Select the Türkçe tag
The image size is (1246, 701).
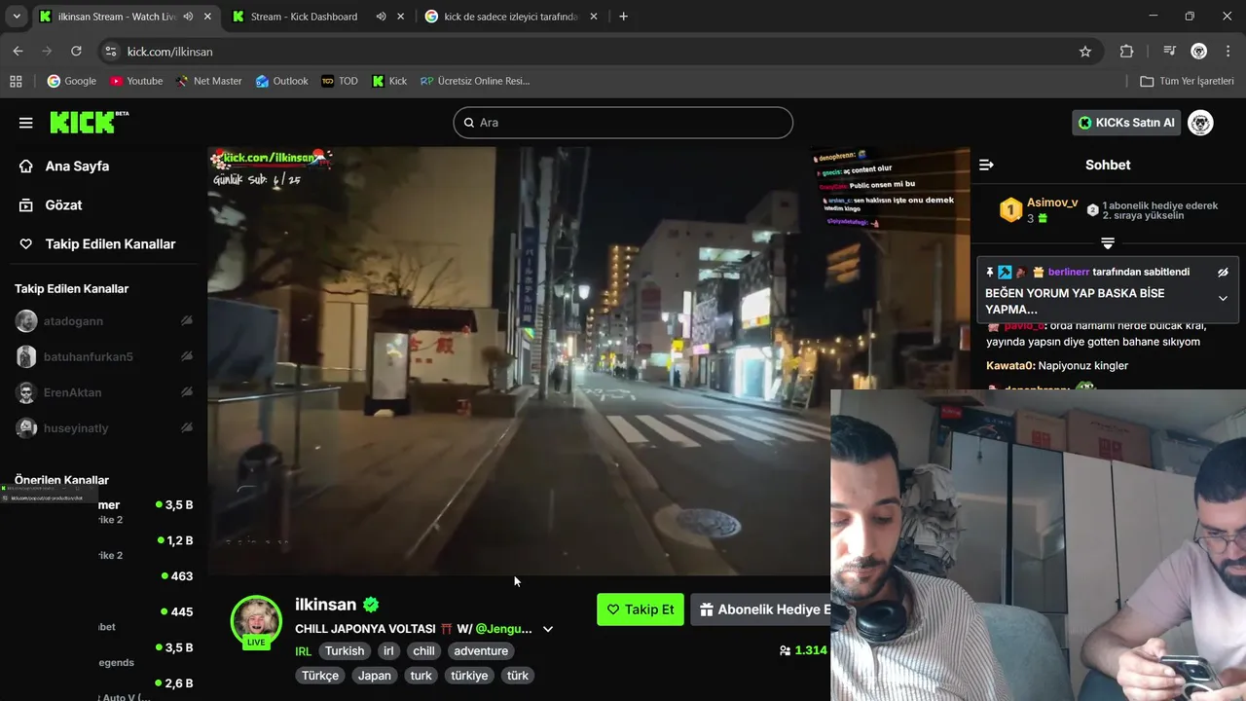[320, 676]
